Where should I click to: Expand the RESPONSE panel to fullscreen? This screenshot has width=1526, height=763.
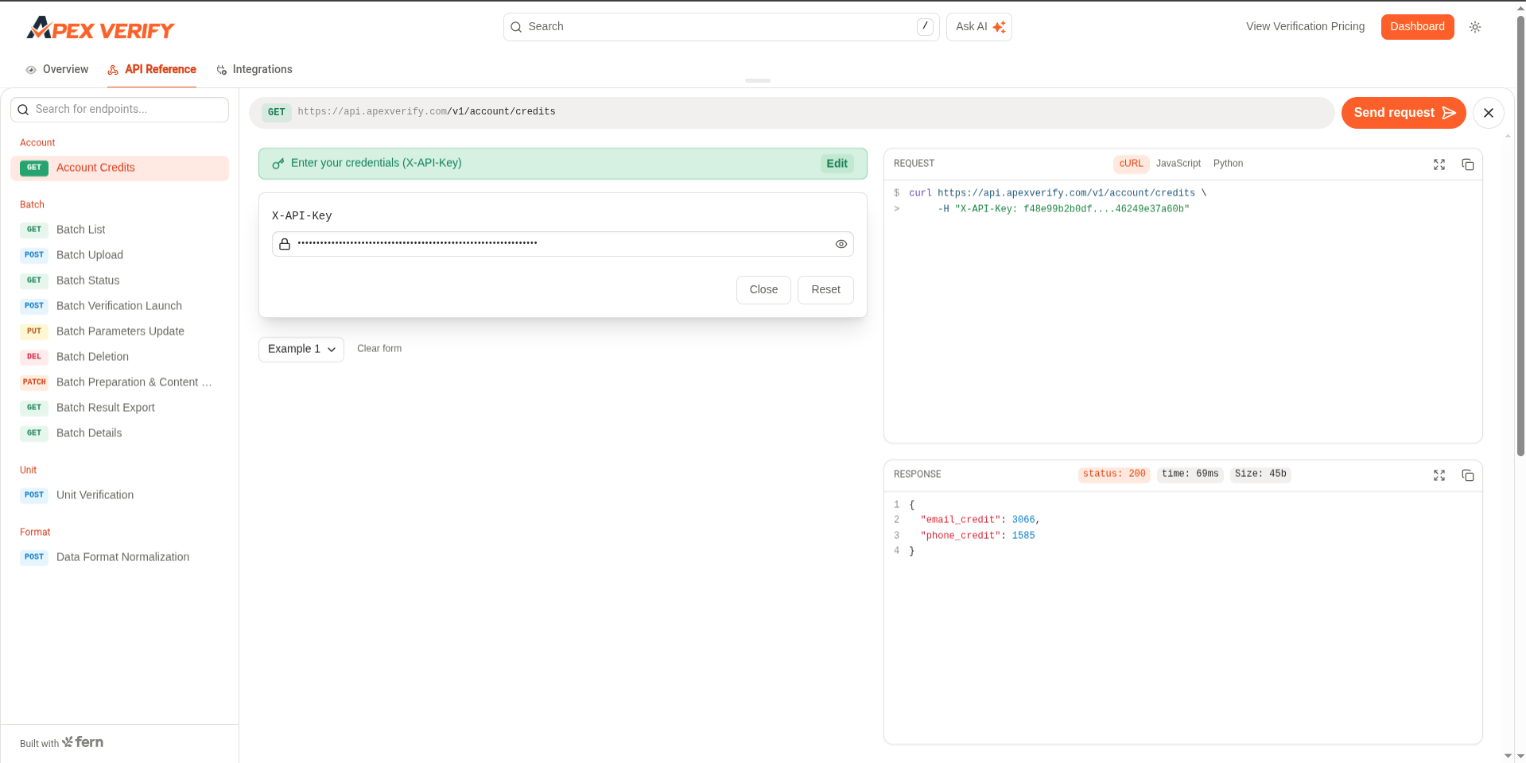(1439, 475)
